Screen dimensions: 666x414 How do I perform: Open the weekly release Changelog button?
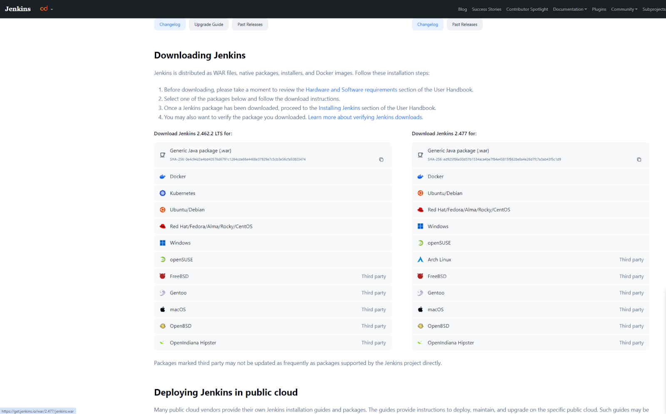(x=427, y=25)
